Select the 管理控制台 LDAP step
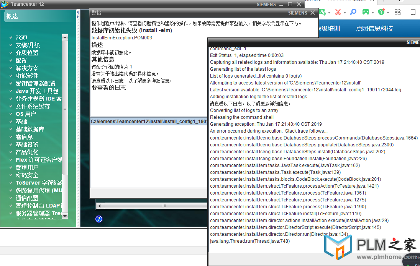Viewport: 420px width, 266px height. pos(39,206)
